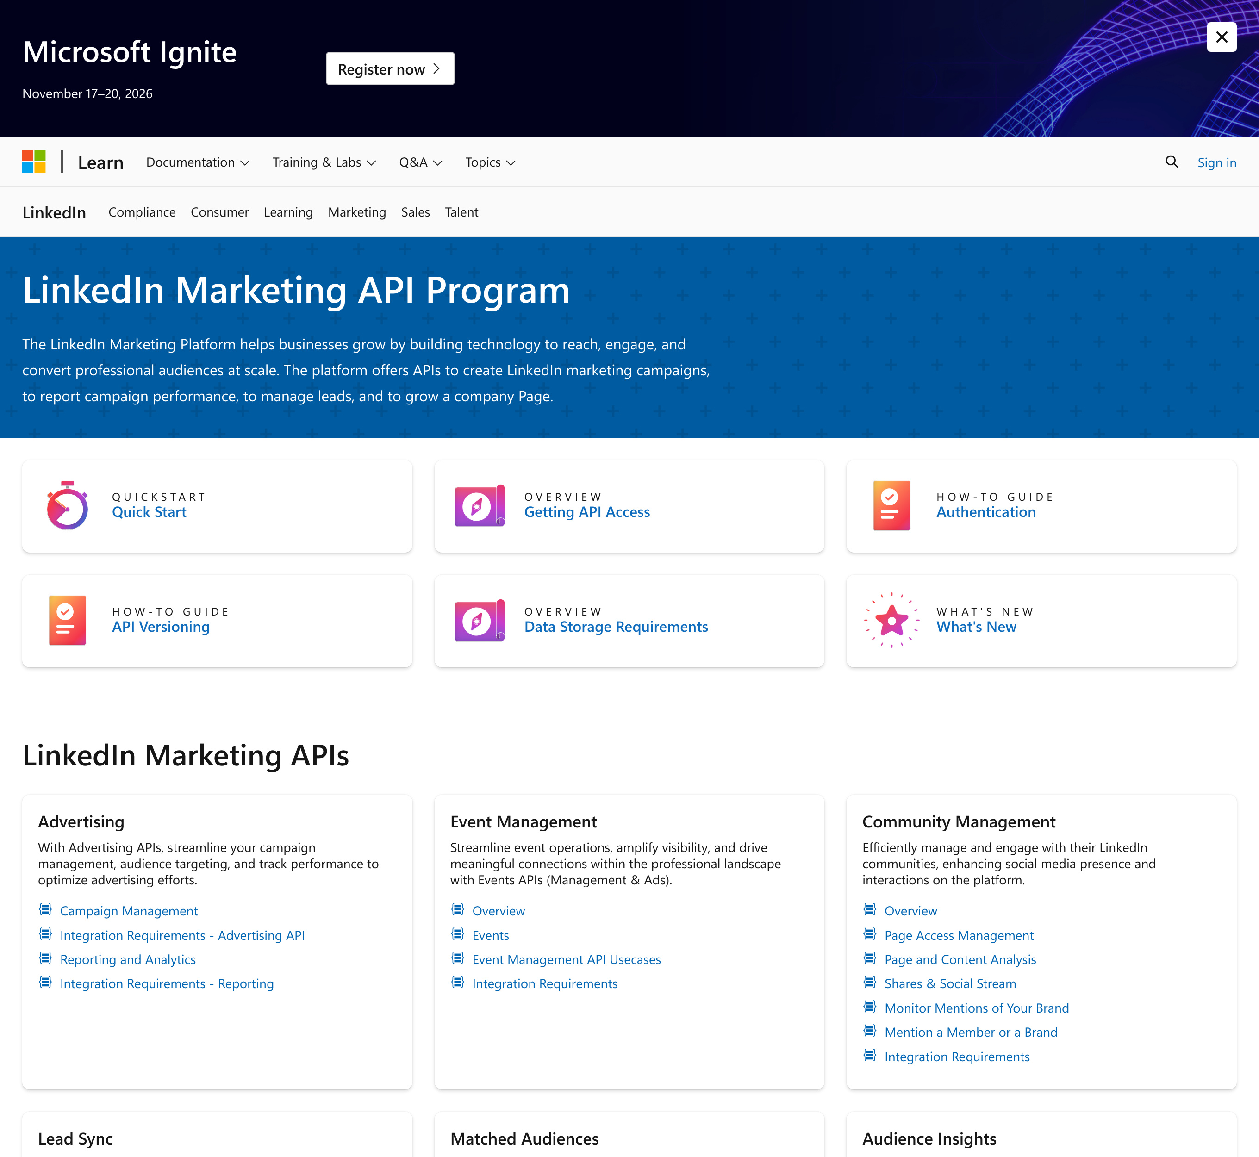Click the Quick Start stopwatch icon
Screen dimensions: 1259x1157
click(67, 506)
